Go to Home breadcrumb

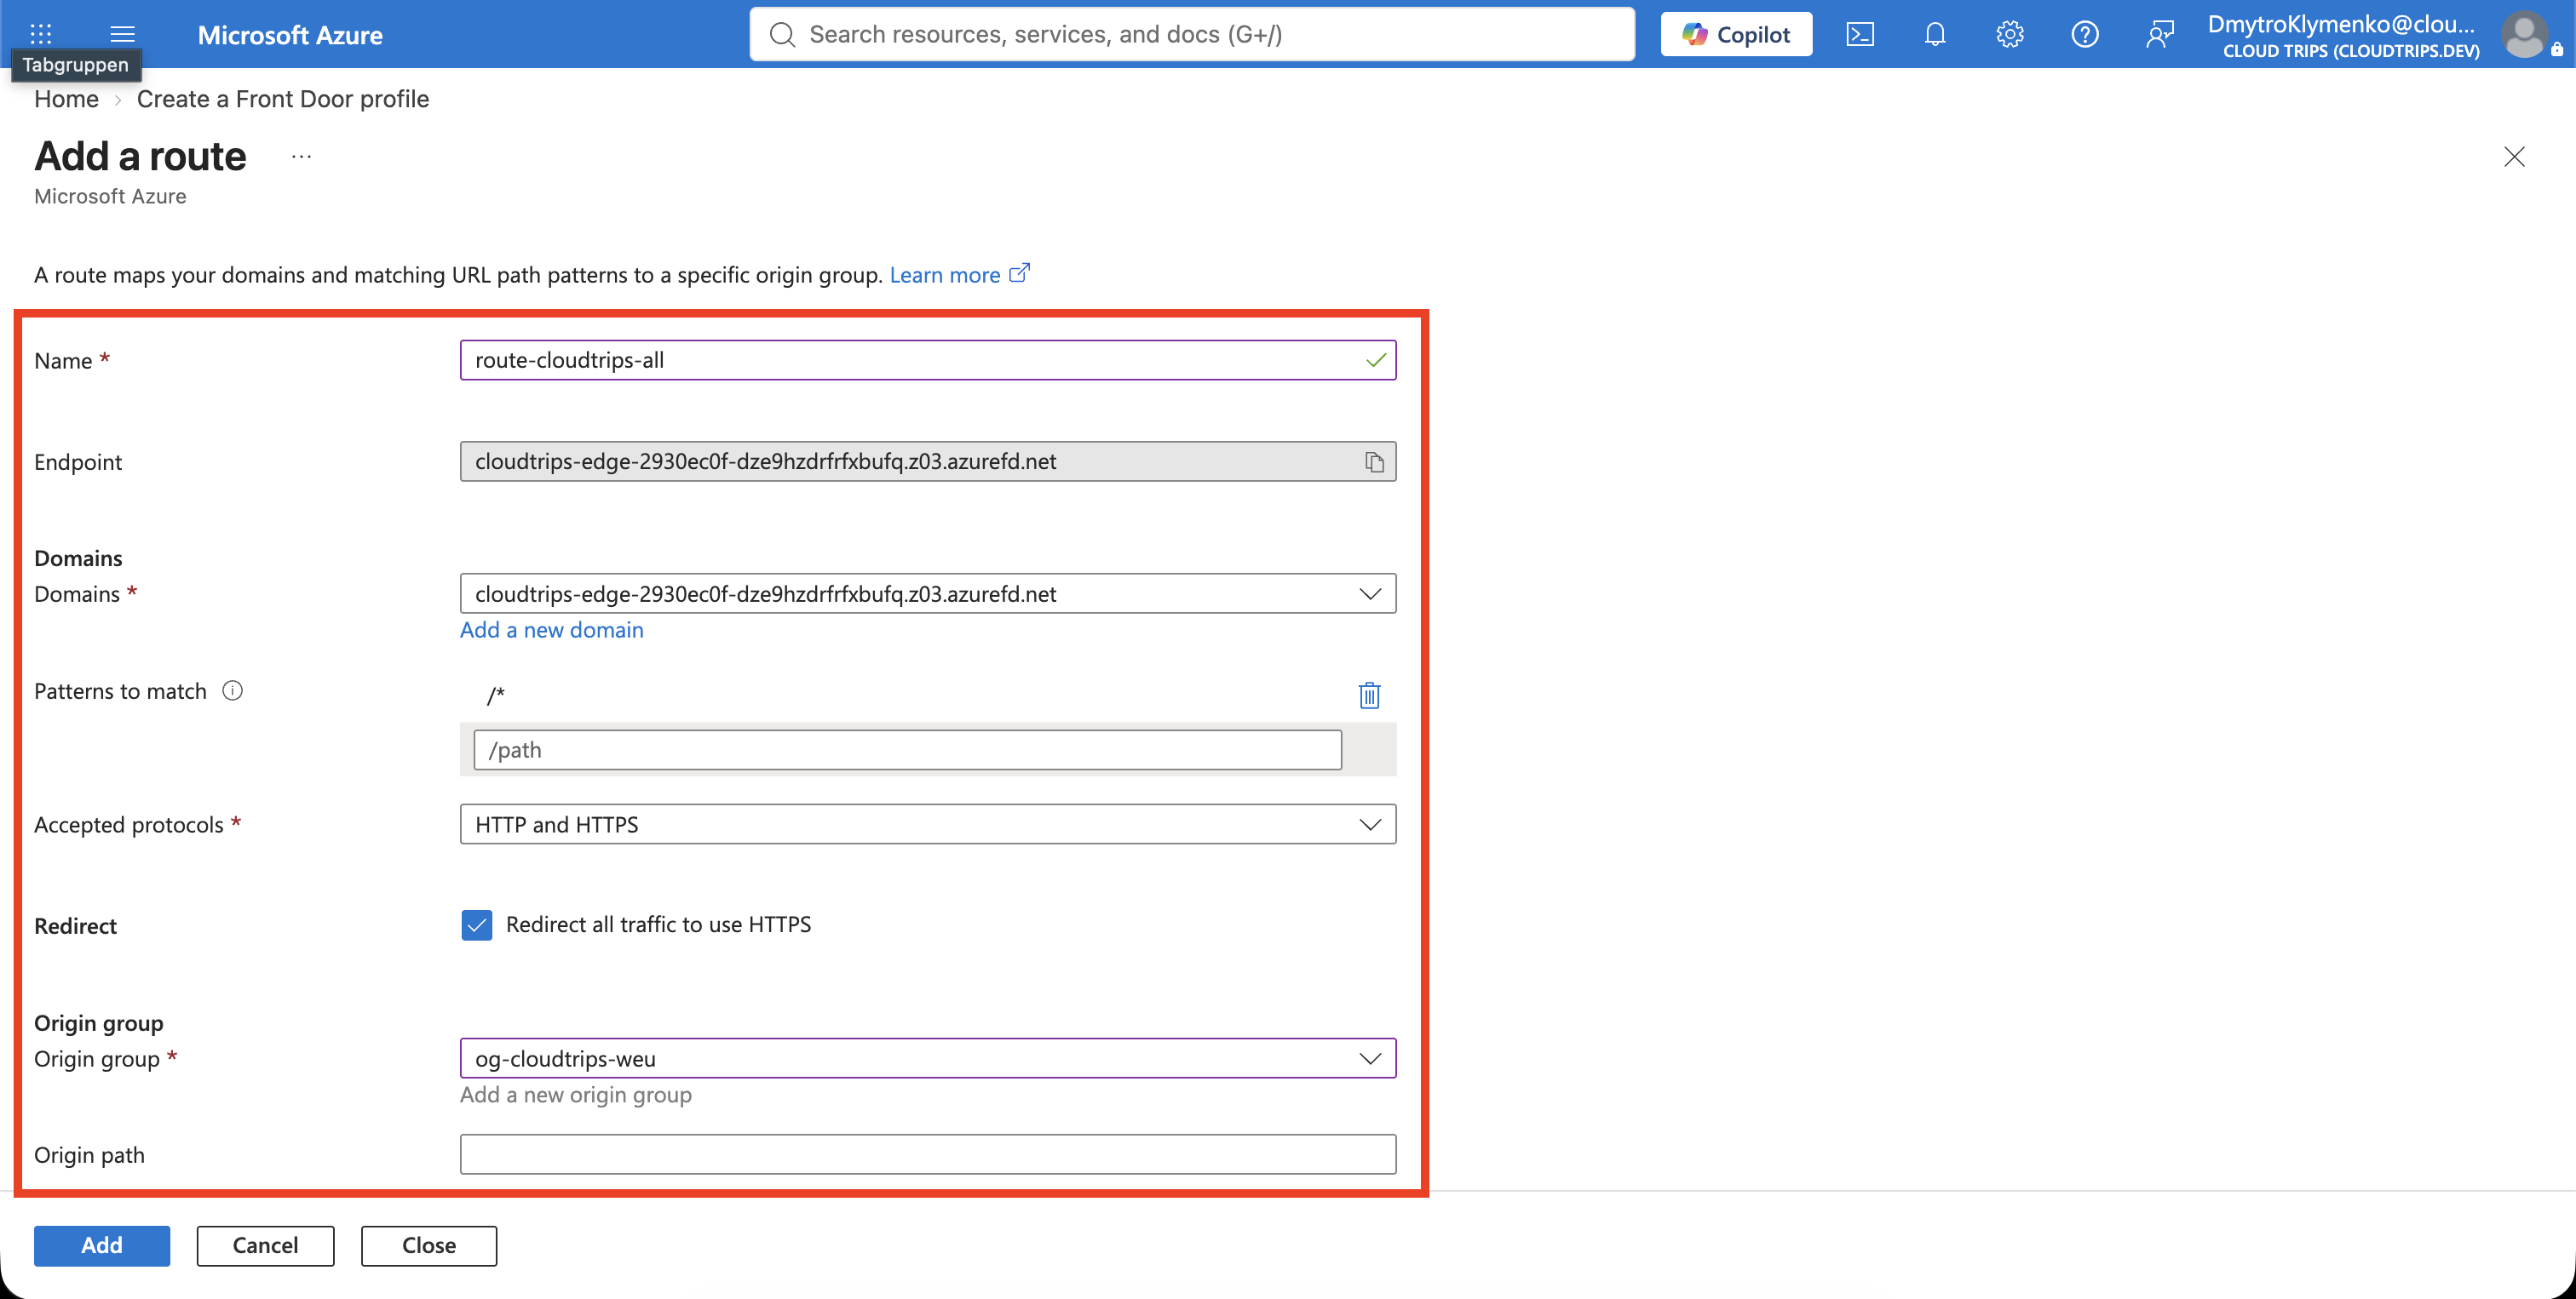tap(66, 99)
